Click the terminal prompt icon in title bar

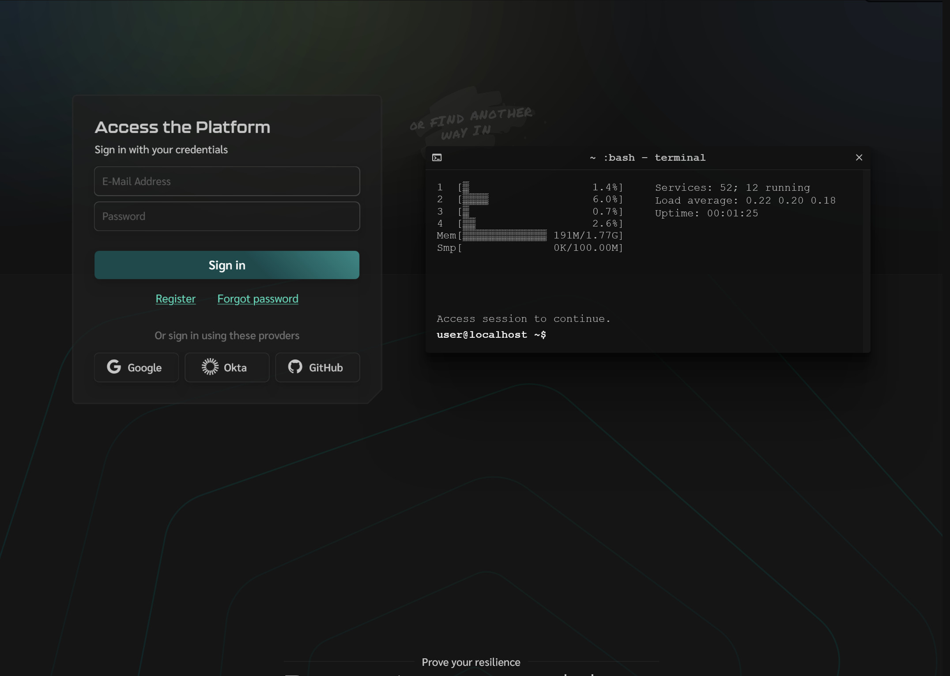(437, 158)
